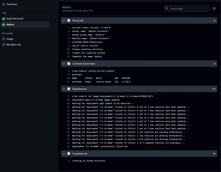Viewport: 221px width, 172px height.
Task: Click the Summary home icon
Action: 4,4
